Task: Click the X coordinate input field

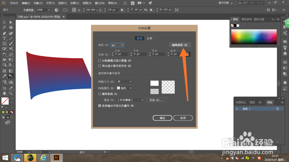Action: point(91,10)
